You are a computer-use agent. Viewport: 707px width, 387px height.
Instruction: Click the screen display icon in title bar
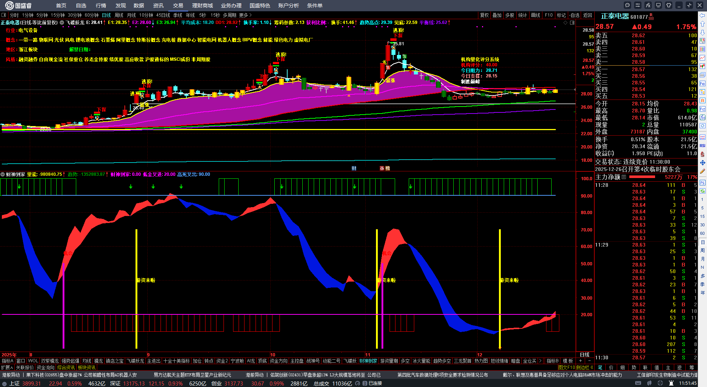[x=658, y=5]
